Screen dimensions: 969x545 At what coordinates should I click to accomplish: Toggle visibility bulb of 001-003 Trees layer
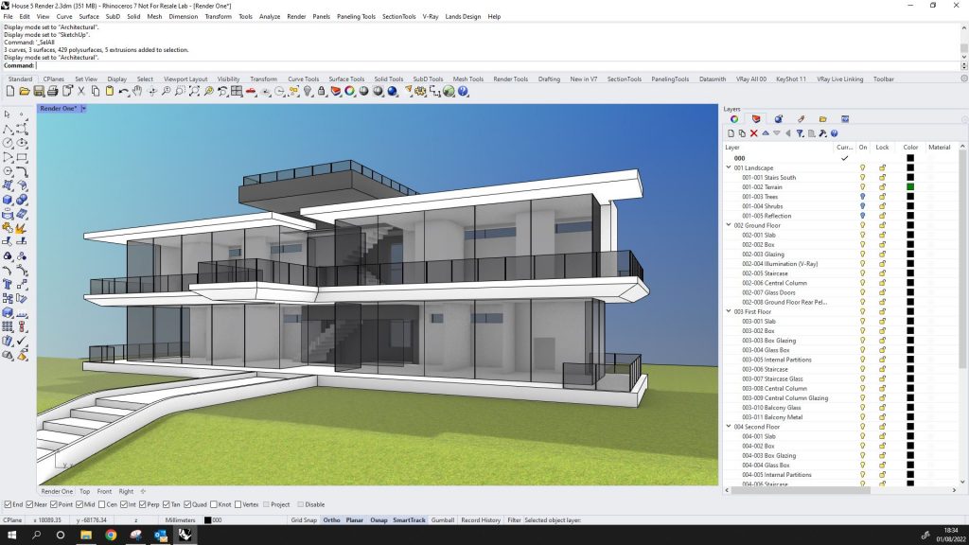(x=863, y=197)
